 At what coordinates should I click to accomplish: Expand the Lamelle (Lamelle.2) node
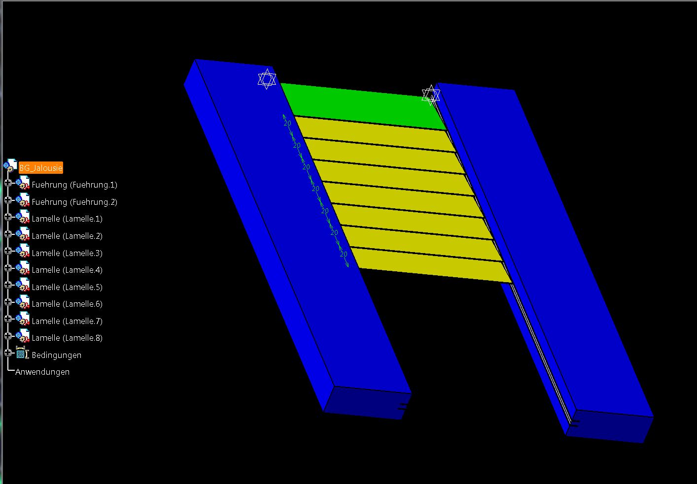tap(7, 234)
